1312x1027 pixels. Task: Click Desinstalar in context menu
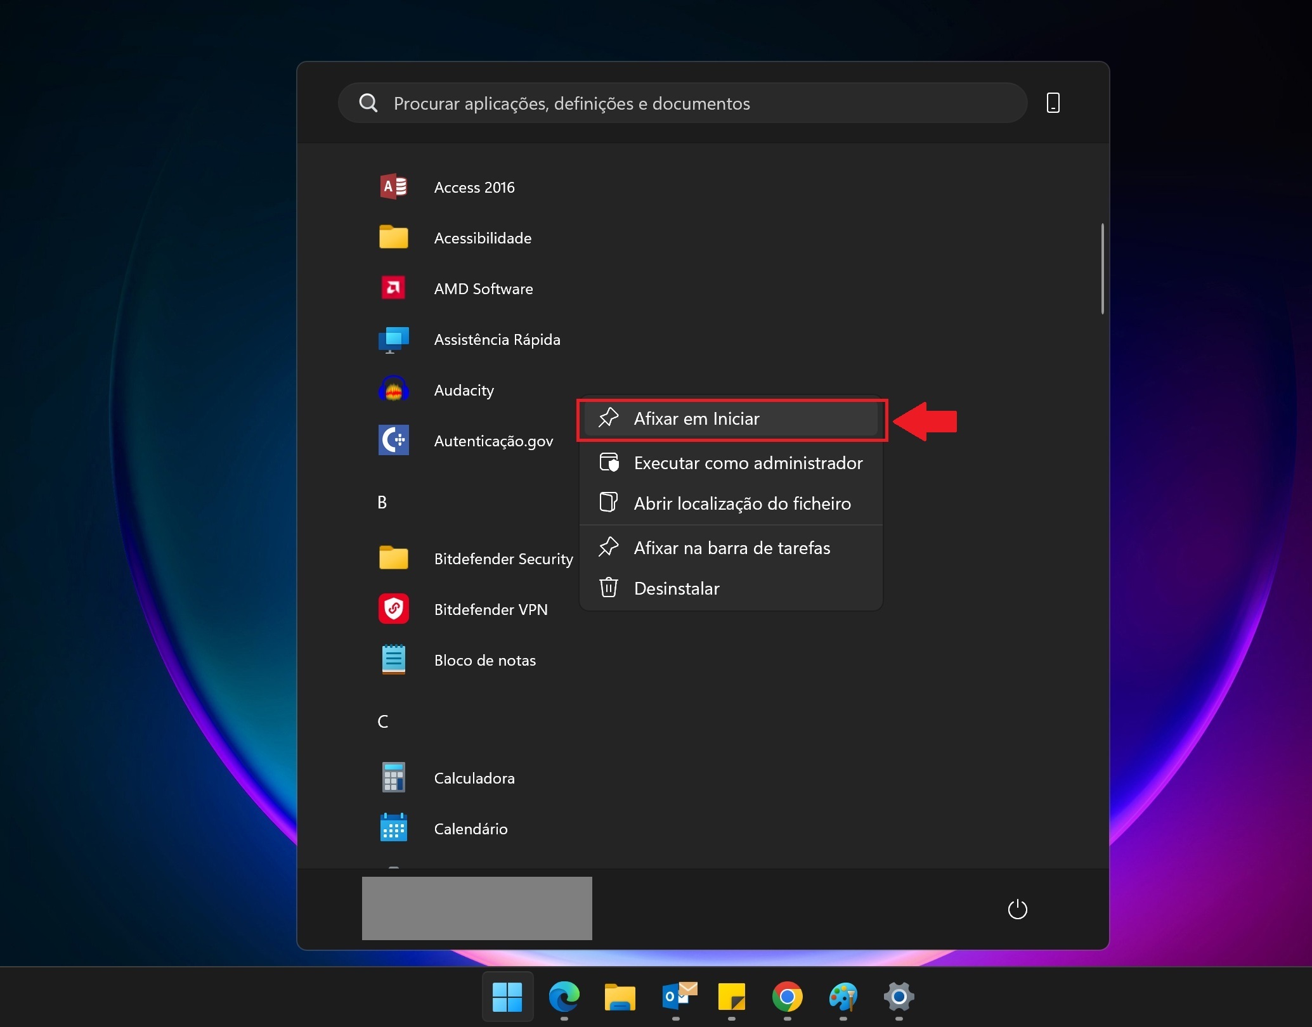(676, 588)
